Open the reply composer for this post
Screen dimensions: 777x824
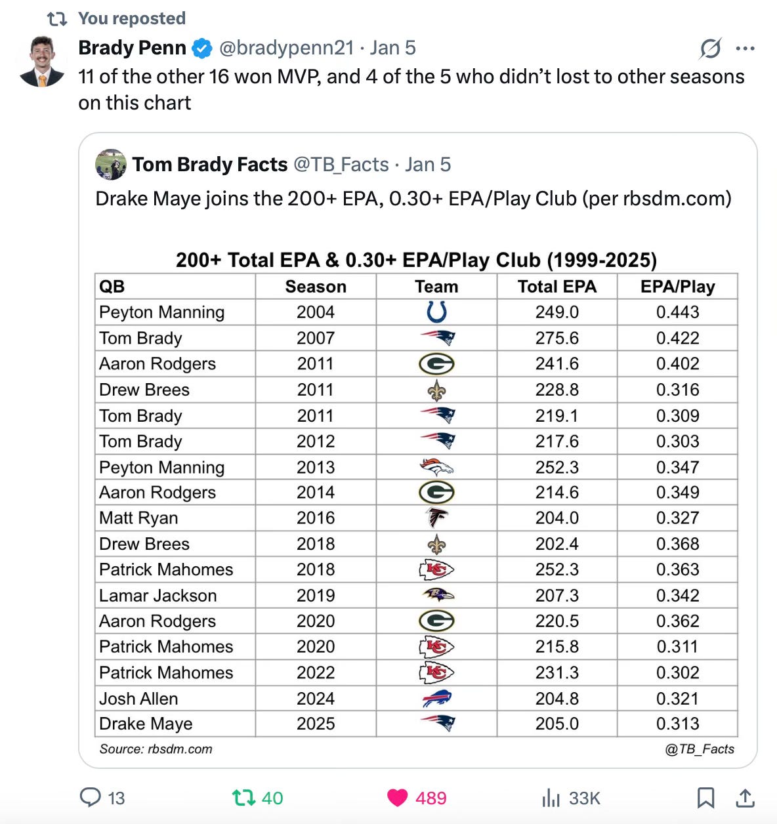(x=90, y=798)
